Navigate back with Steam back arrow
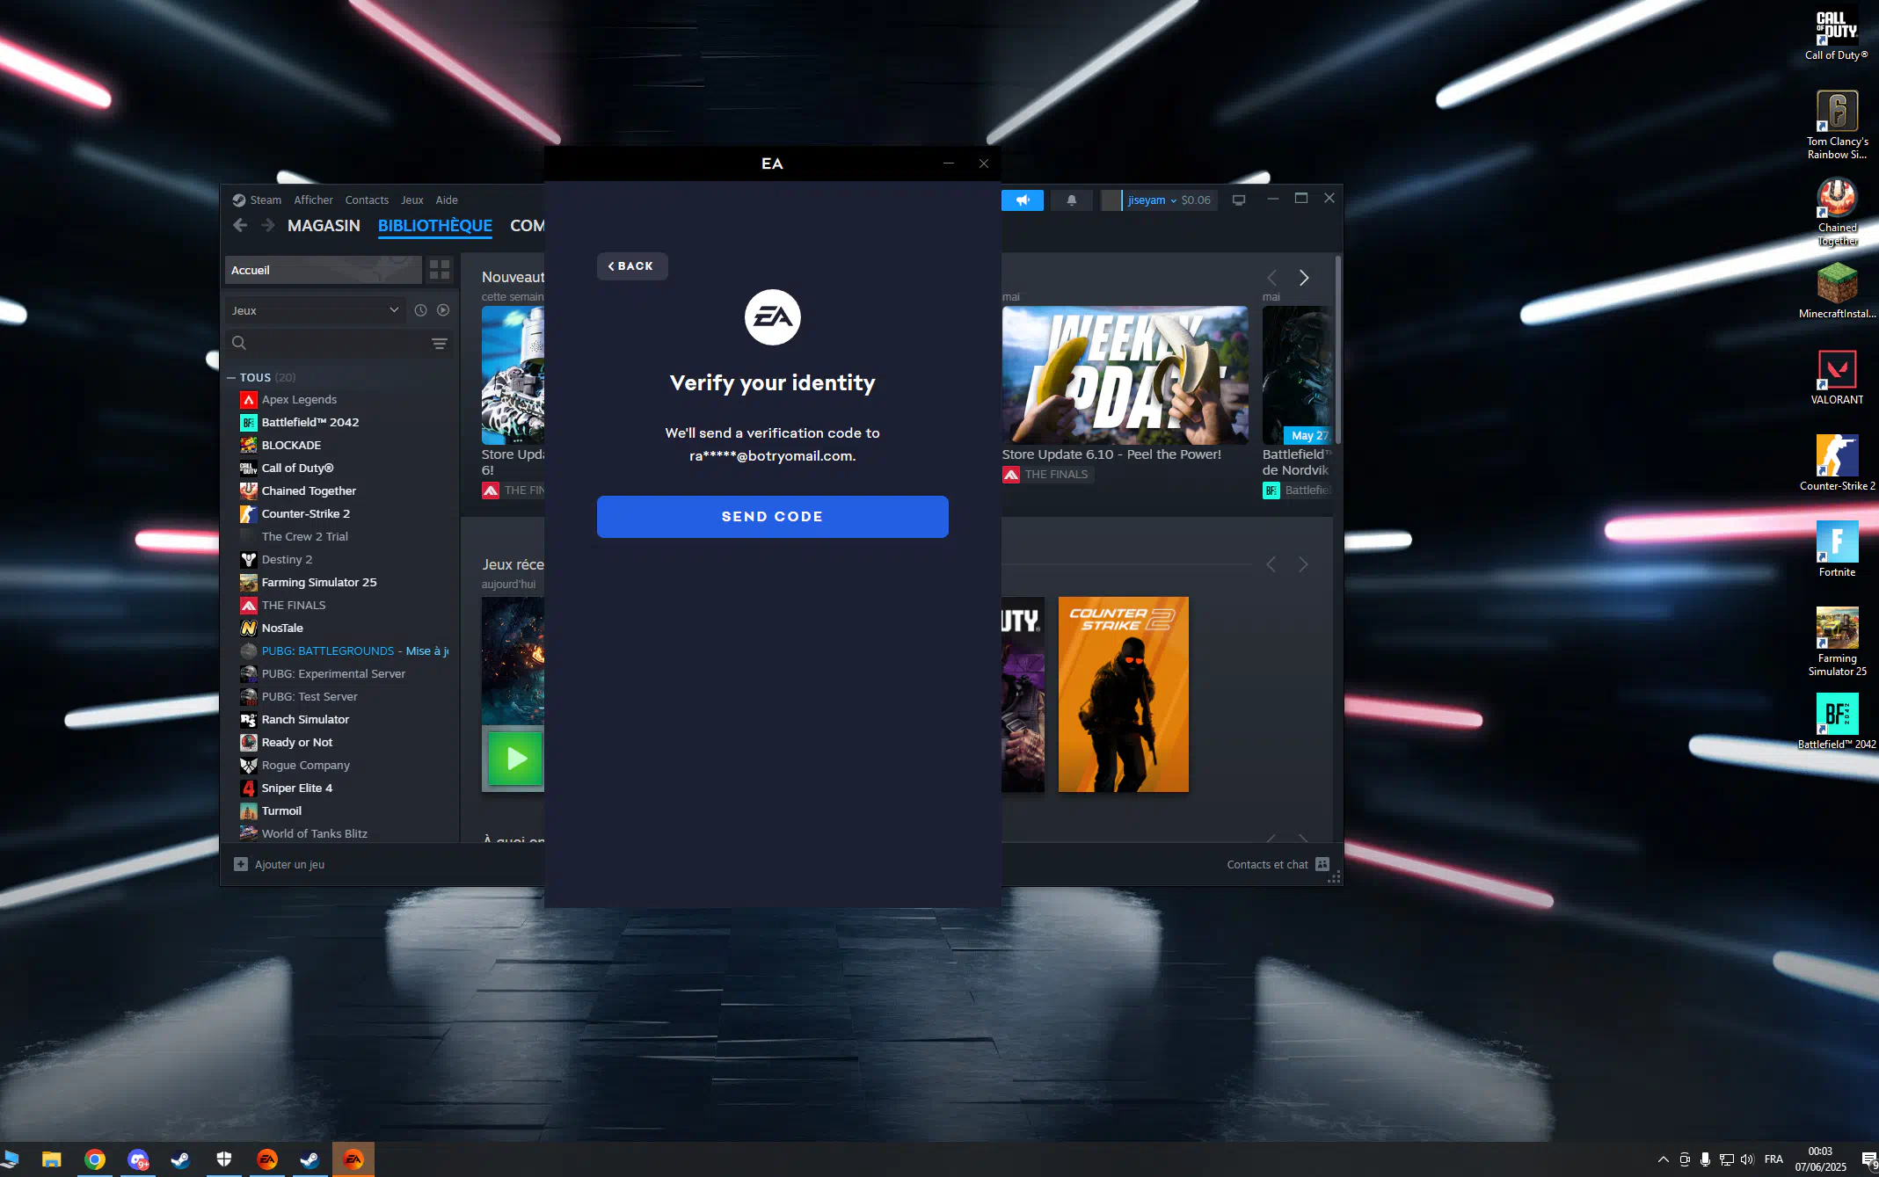This screenshot has height=1177, width=1879. point(239,225)
